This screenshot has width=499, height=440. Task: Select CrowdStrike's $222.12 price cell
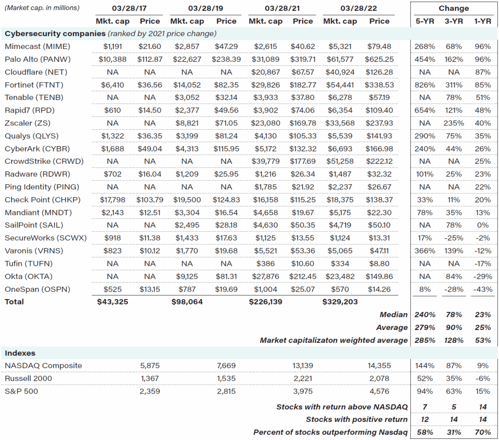(379, 162)
